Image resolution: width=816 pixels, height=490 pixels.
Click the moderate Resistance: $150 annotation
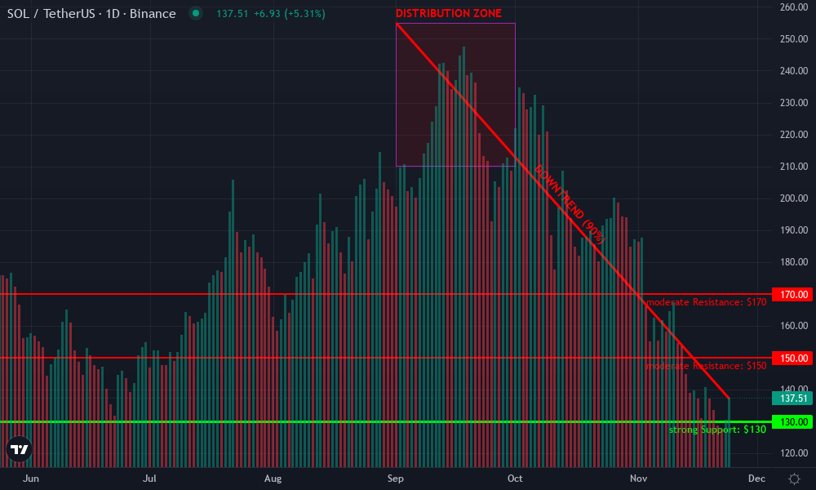click(x=706, y=365)
